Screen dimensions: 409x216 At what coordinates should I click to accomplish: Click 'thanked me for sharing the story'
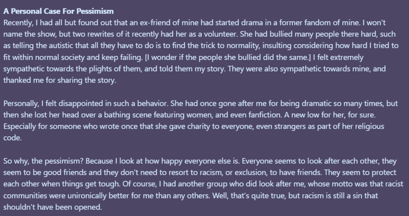point(60,80)
